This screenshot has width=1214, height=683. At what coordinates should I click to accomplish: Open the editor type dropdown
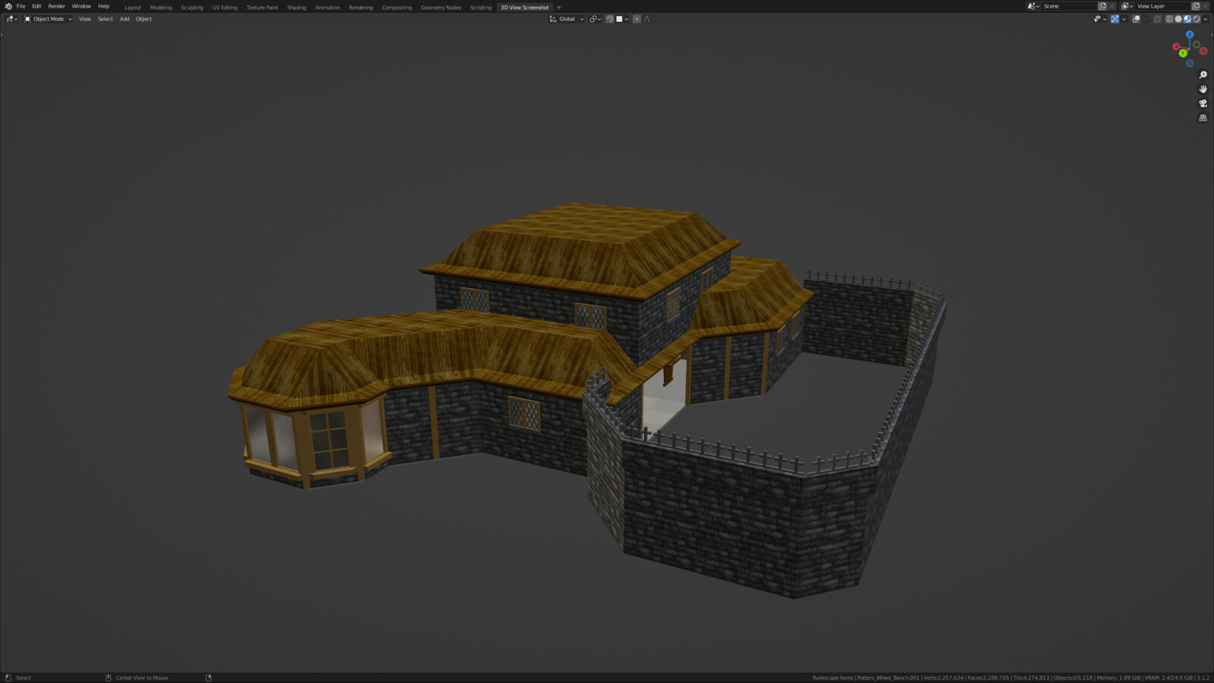tap(11, 19)
